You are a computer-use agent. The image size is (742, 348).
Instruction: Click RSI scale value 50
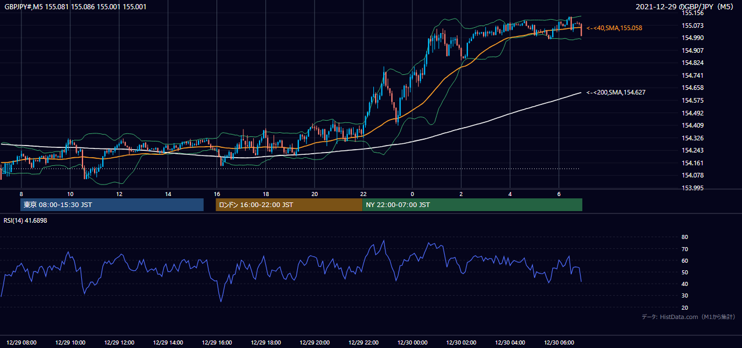click(685, 272)
